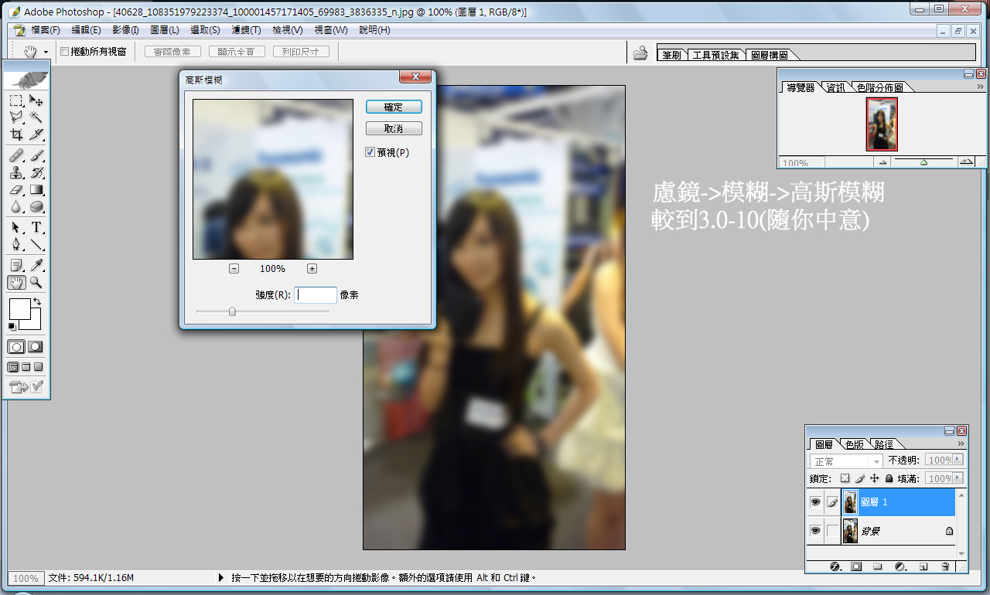Open the 濾鏡(T) menu

pyautogui.click(x=246, y=30)
